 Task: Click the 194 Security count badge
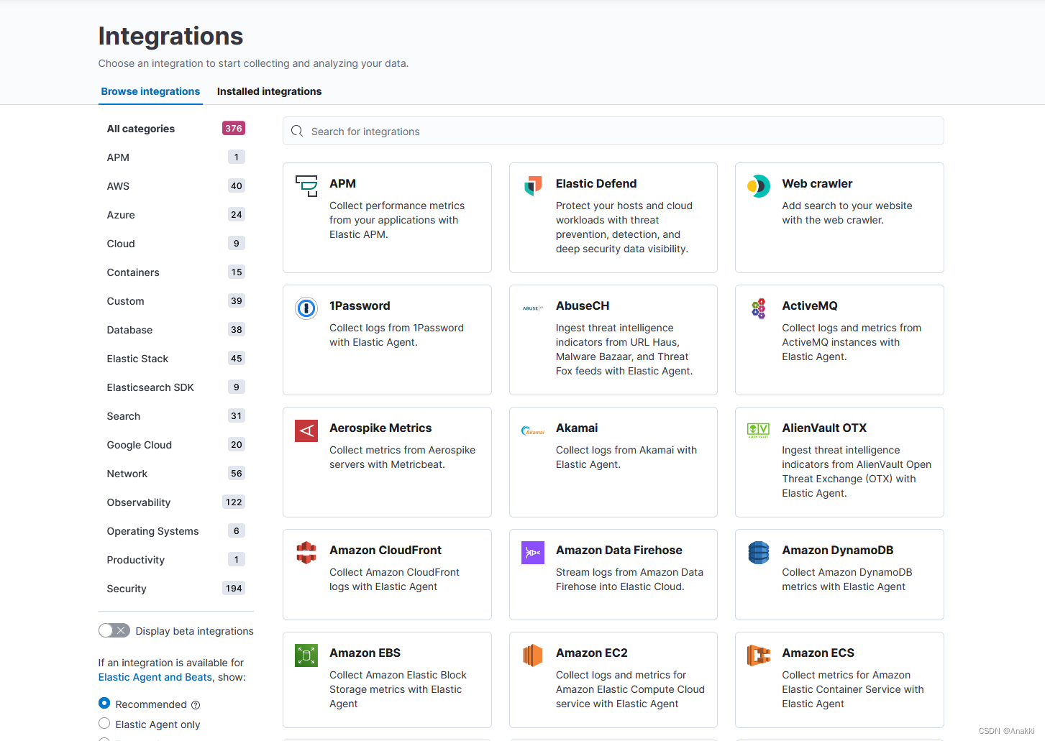[234, 589]
